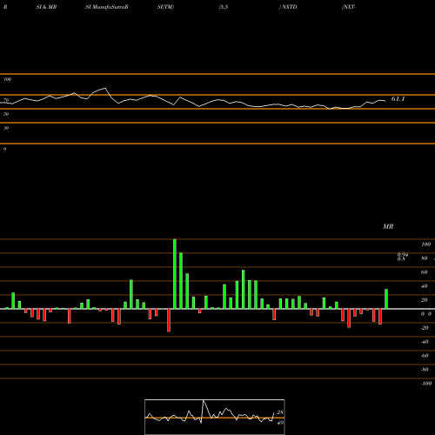This screenshot has width=435, height=435.
Task: Click the MR axis label 60
Action: 425,272
